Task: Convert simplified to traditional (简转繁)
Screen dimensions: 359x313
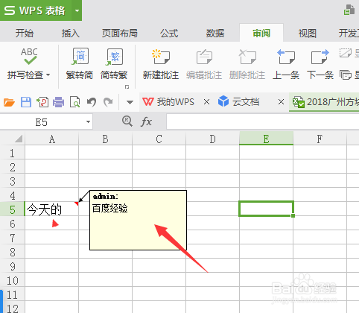Action: coord(114,63)
